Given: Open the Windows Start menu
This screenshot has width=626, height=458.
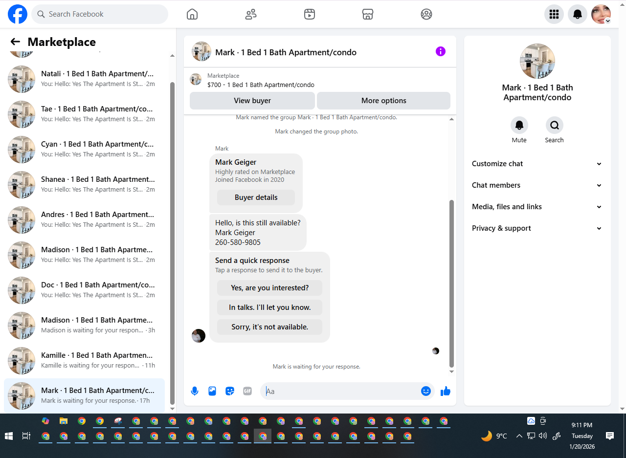Looking at the screenshot, I should (8, 436).
